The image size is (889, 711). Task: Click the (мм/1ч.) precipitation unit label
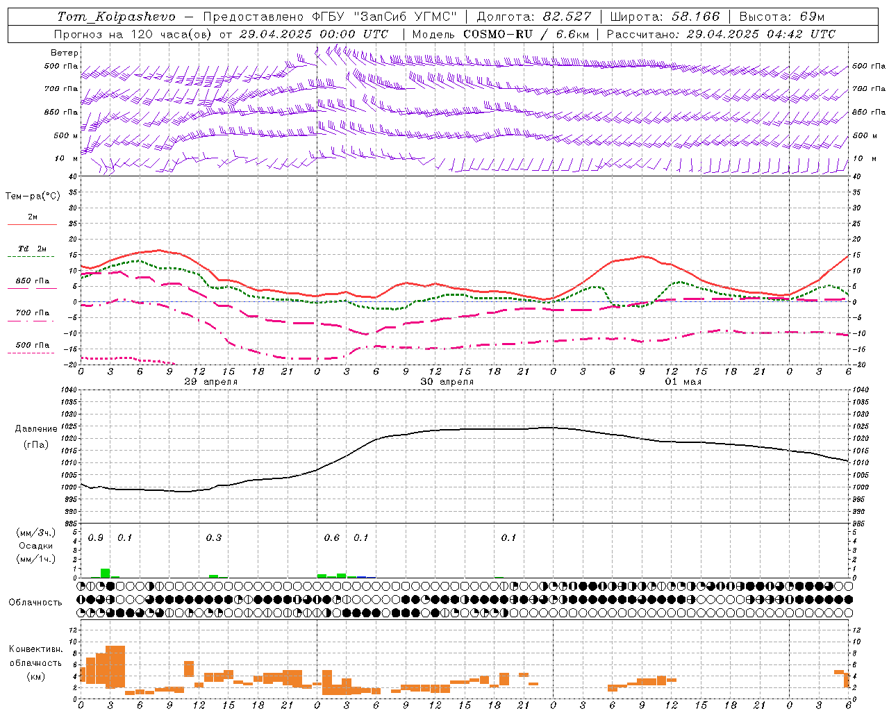[x=36, y=559]
